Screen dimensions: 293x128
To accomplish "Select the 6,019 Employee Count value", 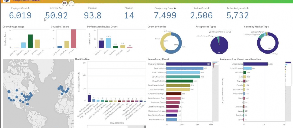I will [20, 15].
